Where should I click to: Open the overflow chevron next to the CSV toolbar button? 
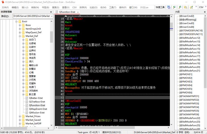point(206,7)
